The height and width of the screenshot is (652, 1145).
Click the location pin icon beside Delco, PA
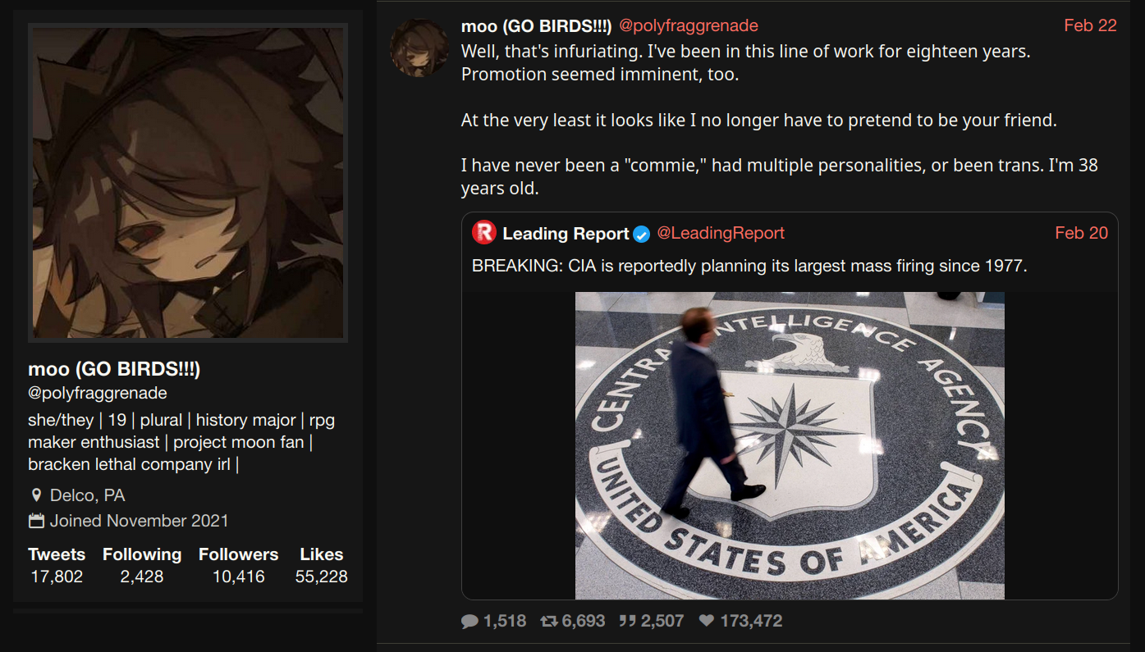[x=36, y=495]
